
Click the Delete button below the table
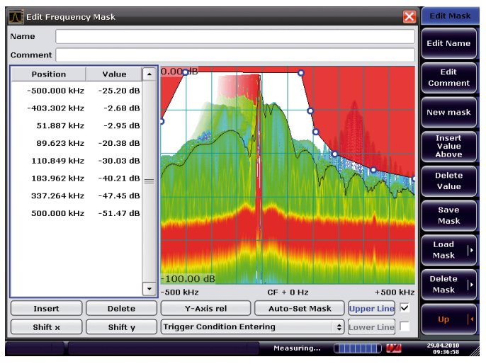click(x=122, y=309)
